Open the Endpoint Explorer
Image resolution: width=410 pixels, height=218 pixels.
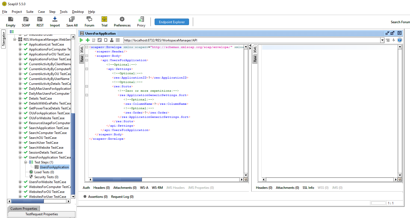(172, 22)
